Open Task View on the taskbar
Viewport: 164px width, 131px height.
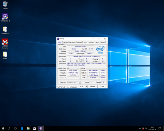tap(15, 129)
